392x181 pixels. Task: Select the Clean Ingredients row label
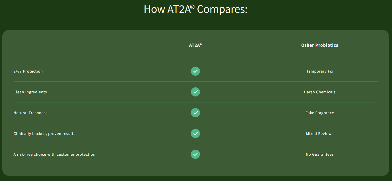click(30, 92)
